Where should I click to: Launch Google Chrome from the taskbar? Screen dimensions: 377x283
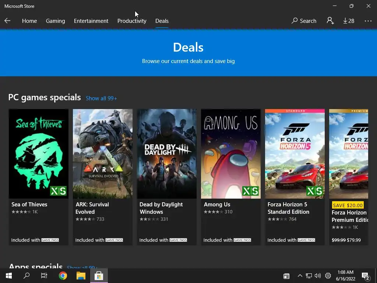click(63, 276)
